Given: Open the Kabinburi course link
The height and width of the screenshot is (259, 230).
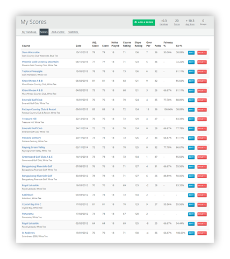Looking at the screenshot, I should 27,195.
